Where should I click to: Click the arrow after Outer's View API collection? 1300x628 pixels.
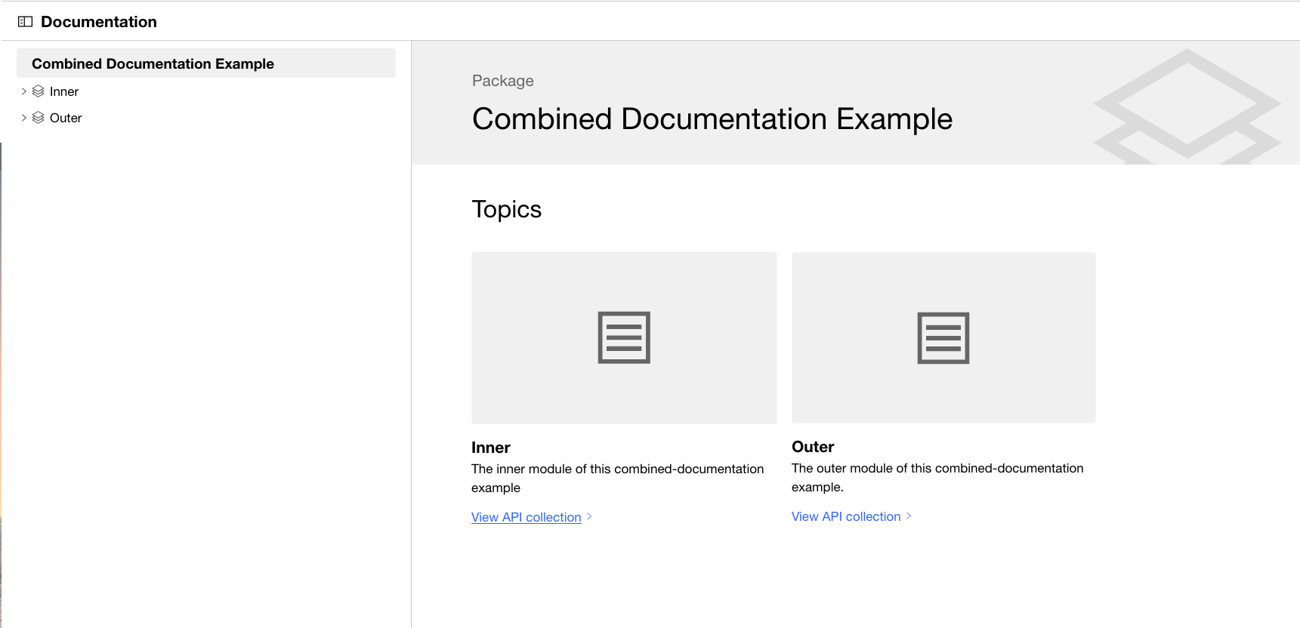click(909, 516)
